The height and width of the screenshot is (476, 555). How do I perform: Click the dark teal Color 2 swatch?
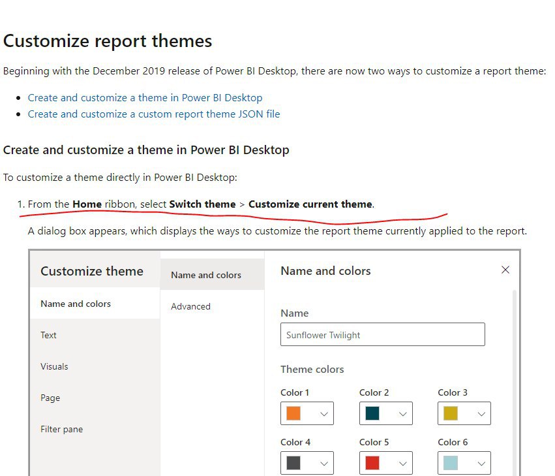(372, 413)
